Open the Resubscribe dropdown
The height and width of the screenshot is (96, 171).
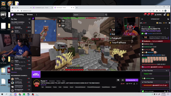132,80
